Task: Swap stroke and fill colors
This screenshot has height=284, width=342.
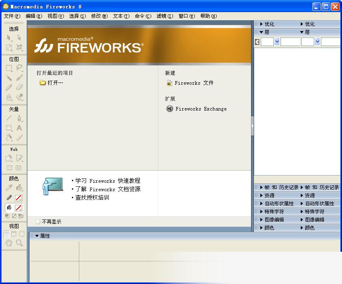Action: tap(21, 216)
